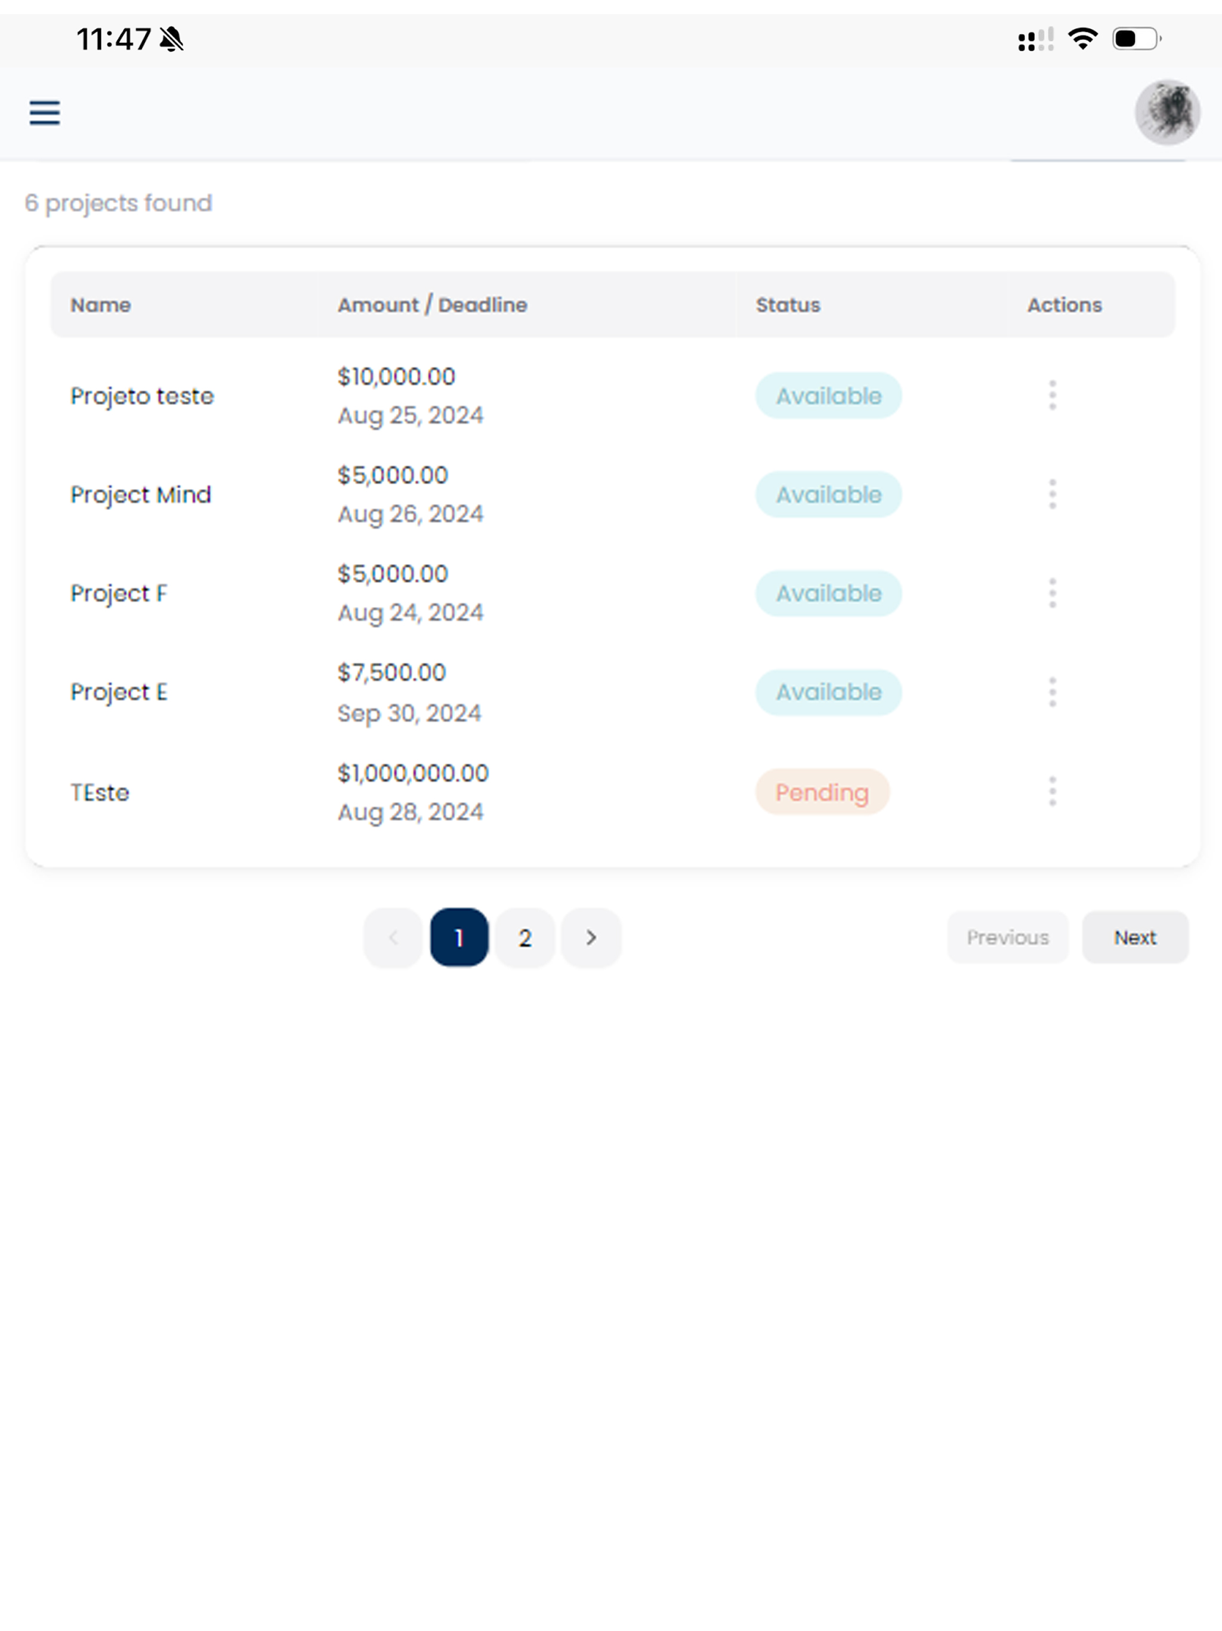
Task: Select the Project Mind project name
Action: point(141,495)
